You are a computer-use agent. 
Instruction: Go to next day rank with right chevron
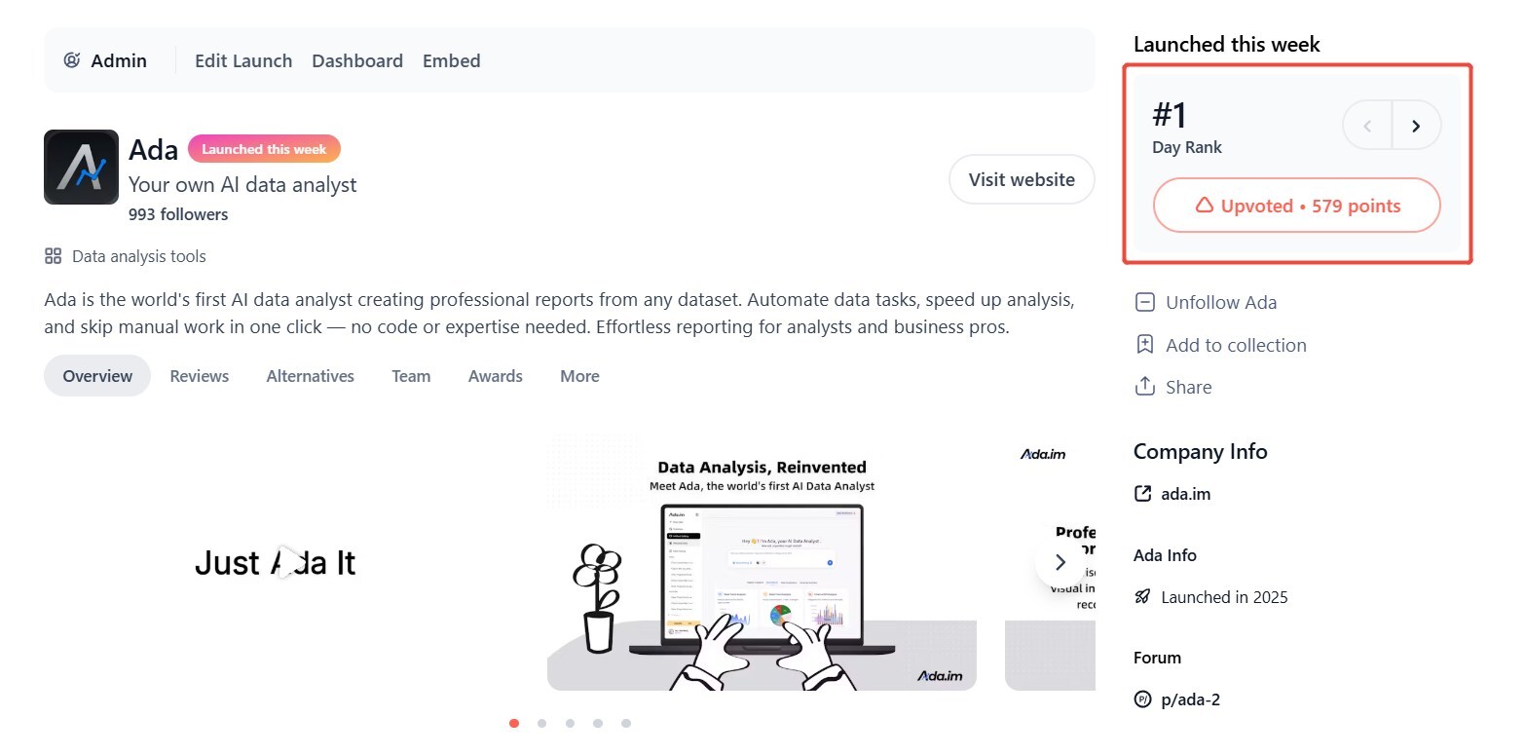point(1416,125)
